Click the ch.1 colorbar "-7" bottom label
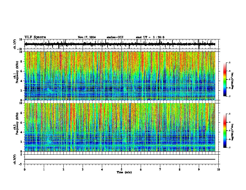The height and width of the screenshot is (190, 246). tap(229, 96)
